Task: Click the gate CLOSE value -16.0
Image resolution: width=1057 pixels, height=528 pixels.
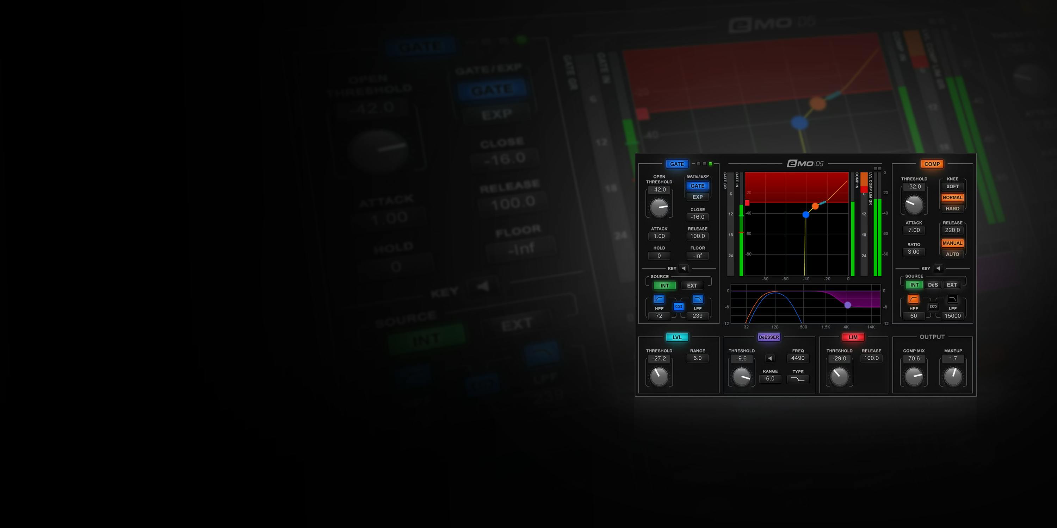Action: tap(698, 217)
